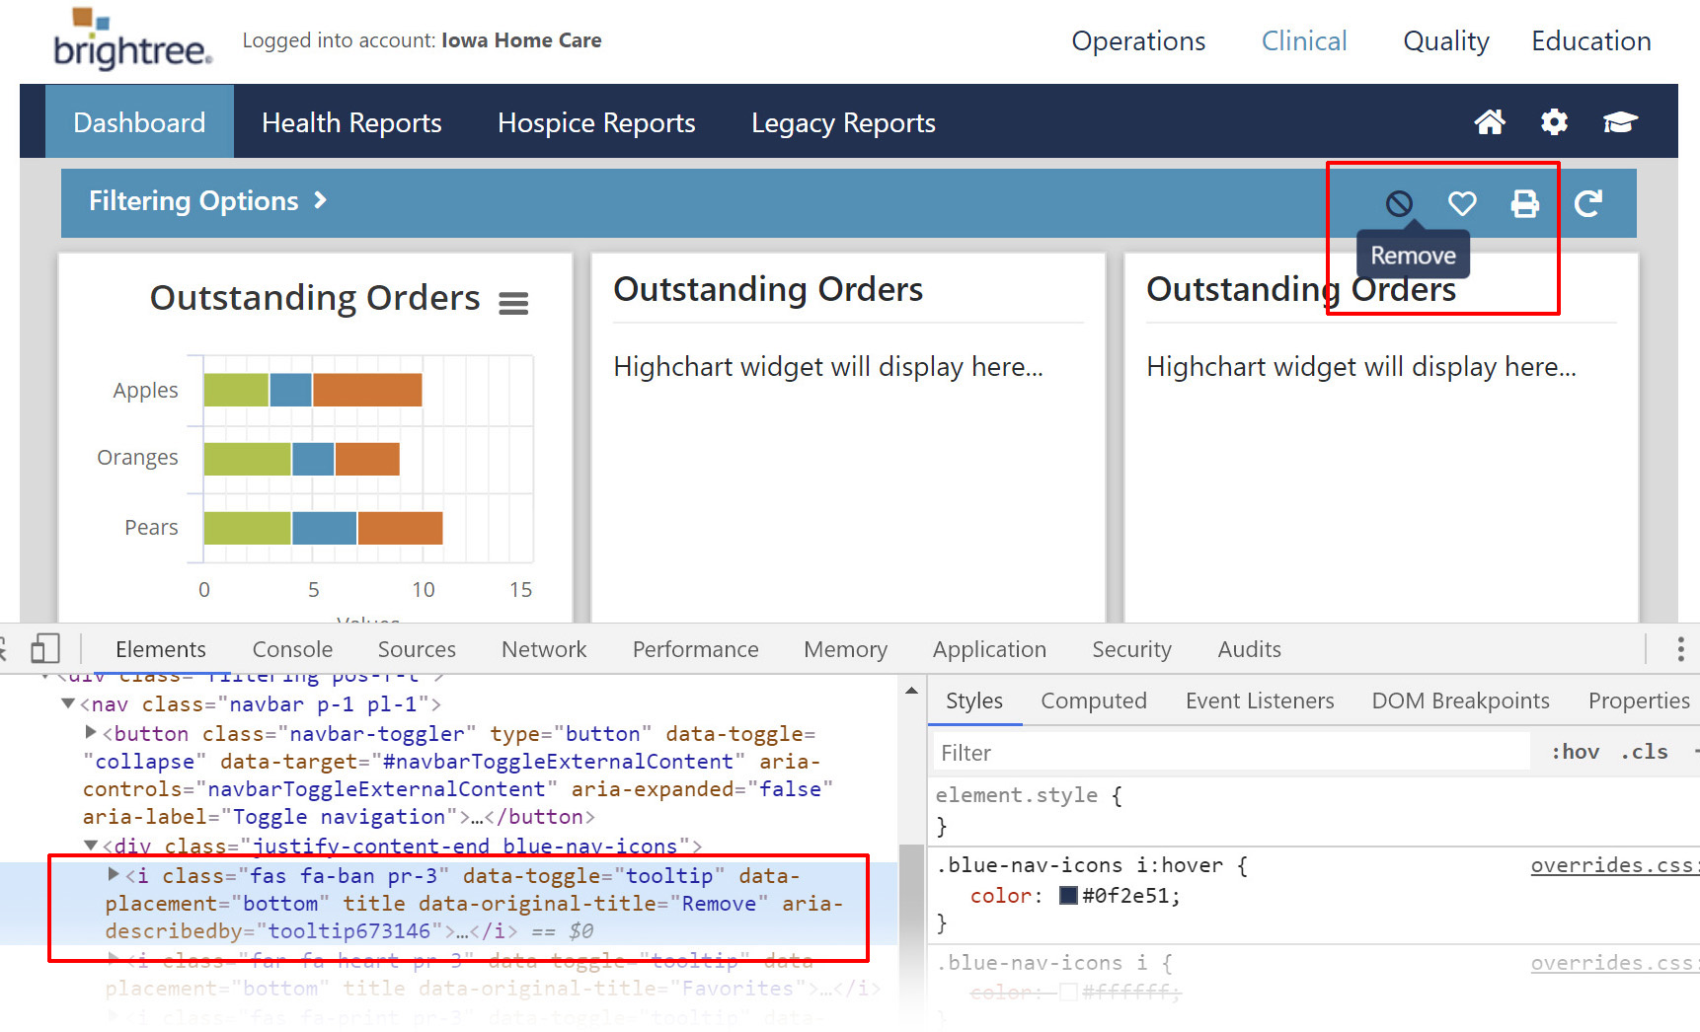Click the graduation cap education icon

tap(1620, 122)
